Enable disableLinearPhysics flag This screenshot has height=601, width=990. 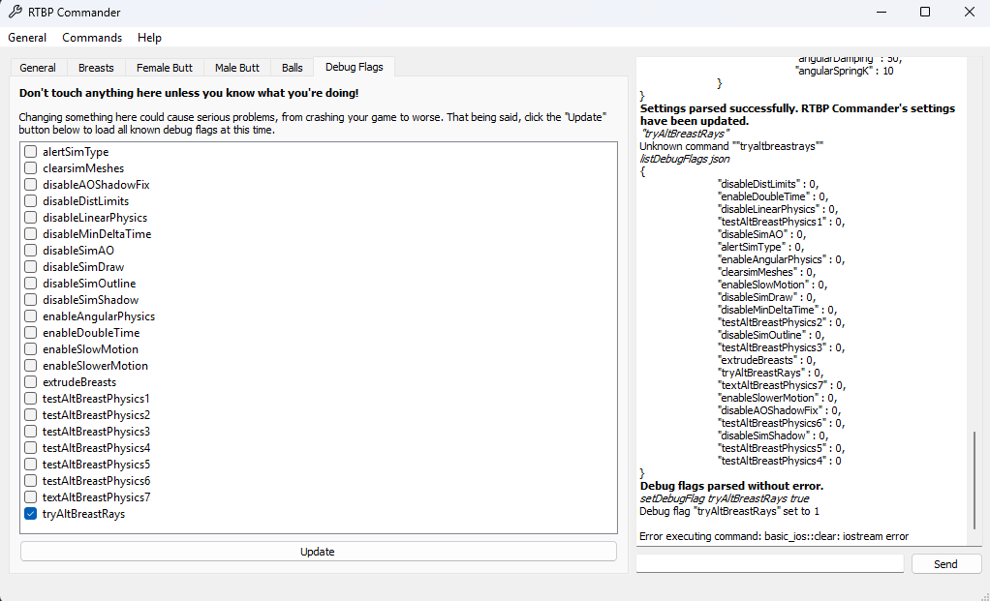tap(30, 217)
